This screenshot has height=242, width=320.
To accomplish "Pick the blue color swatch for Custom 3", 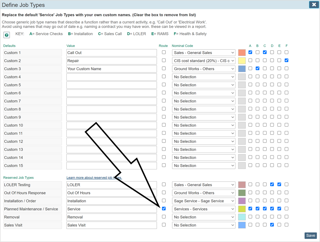I will pos(242,69).
